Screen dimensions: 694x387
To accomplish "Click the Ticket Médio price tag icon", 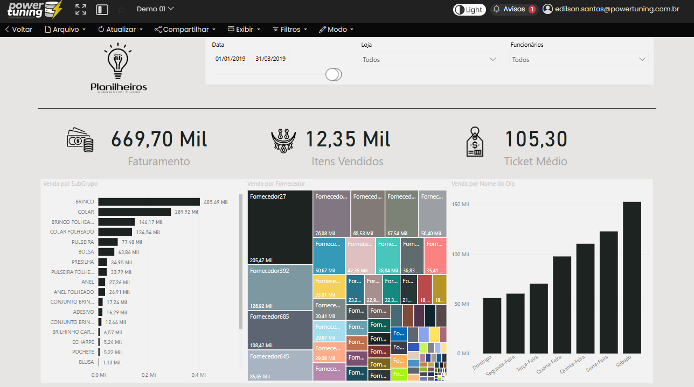I will pos(474,142).
